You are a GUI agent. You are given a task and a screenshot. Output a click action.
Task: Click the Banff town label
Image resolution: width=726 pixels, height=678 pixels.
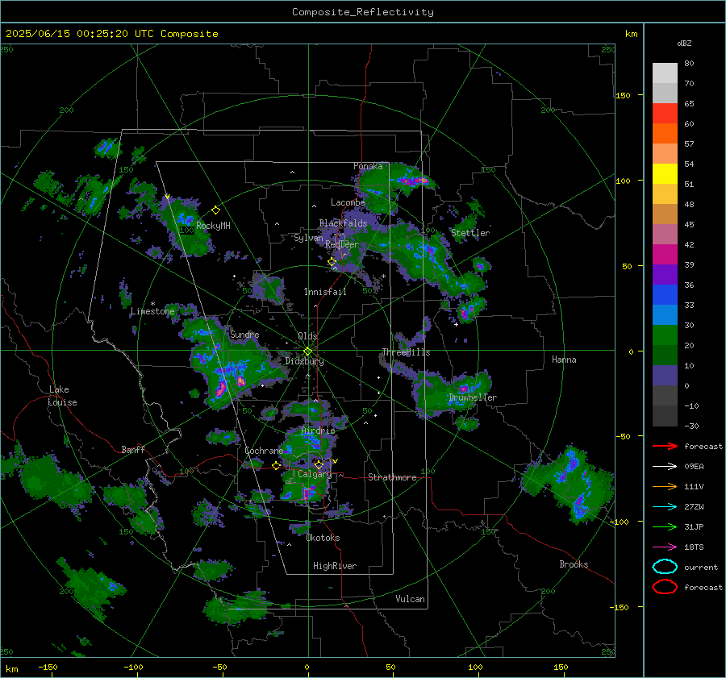tap(133, 450)
